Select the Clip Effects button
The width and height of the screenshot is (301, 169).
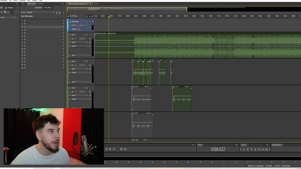tap(39, 8)
